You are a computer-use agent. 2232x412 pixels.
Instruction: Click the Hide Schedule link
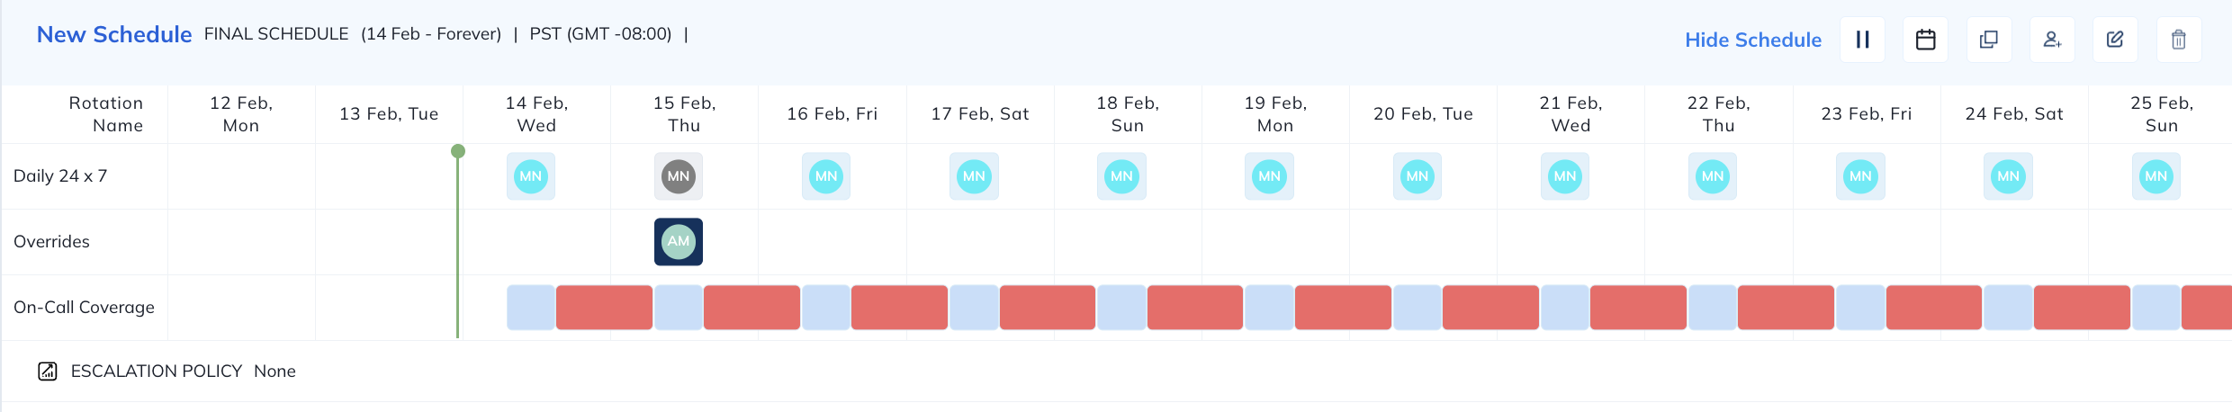tap(1752, 40)
